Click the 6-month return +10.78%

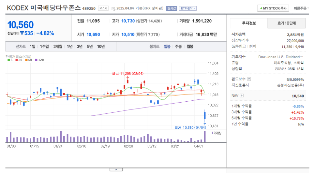(x=296, y=118)
